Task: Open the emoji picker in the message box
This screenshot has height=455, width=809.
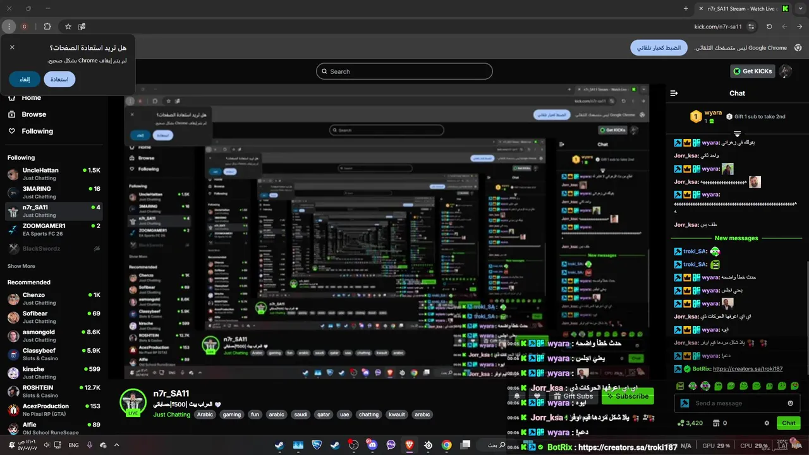Action: (x=791, y=403)
